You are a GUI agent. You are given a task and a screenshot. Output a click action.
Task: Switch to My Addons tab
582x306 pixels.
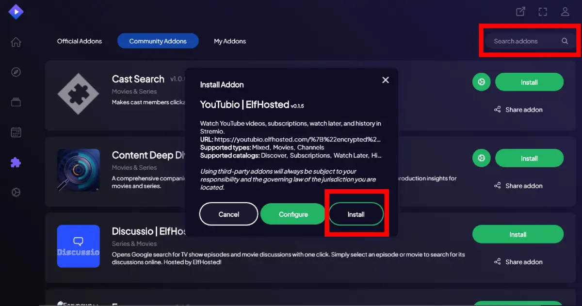coord(230,41)
